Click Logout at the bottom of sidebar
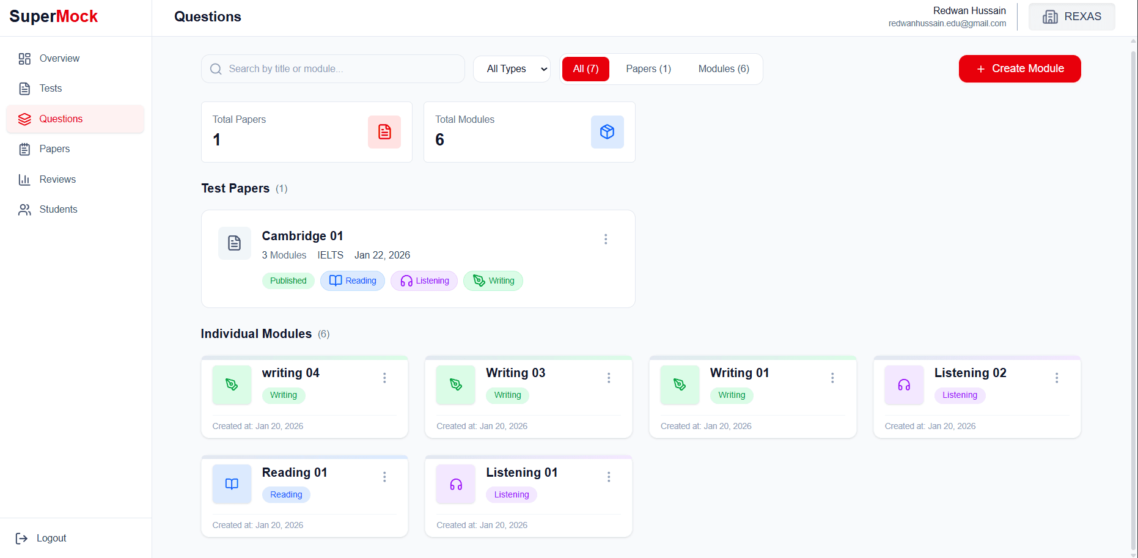The image size is (1138, 558). (x=51, y=538)
